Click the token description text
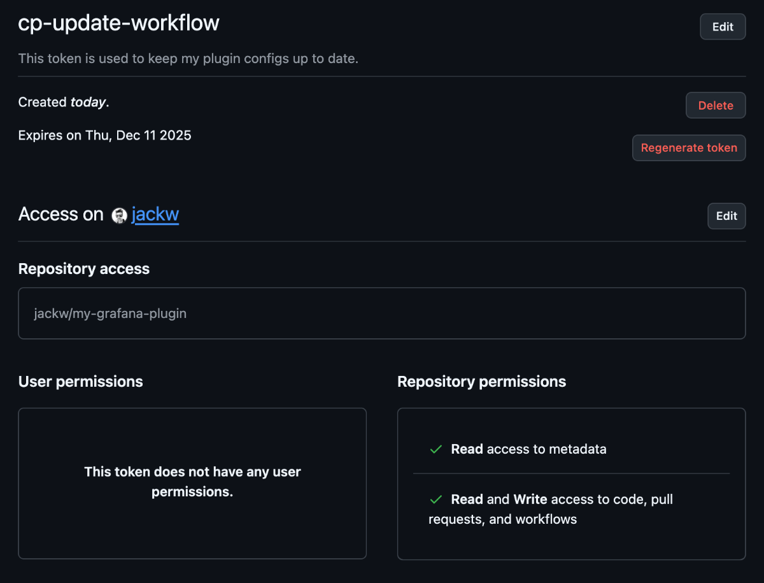 [188, 59]
